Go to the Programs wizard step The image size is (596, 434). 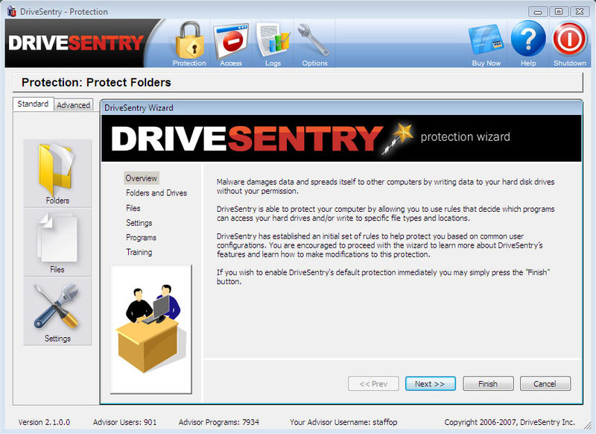[x=141, y=237]
